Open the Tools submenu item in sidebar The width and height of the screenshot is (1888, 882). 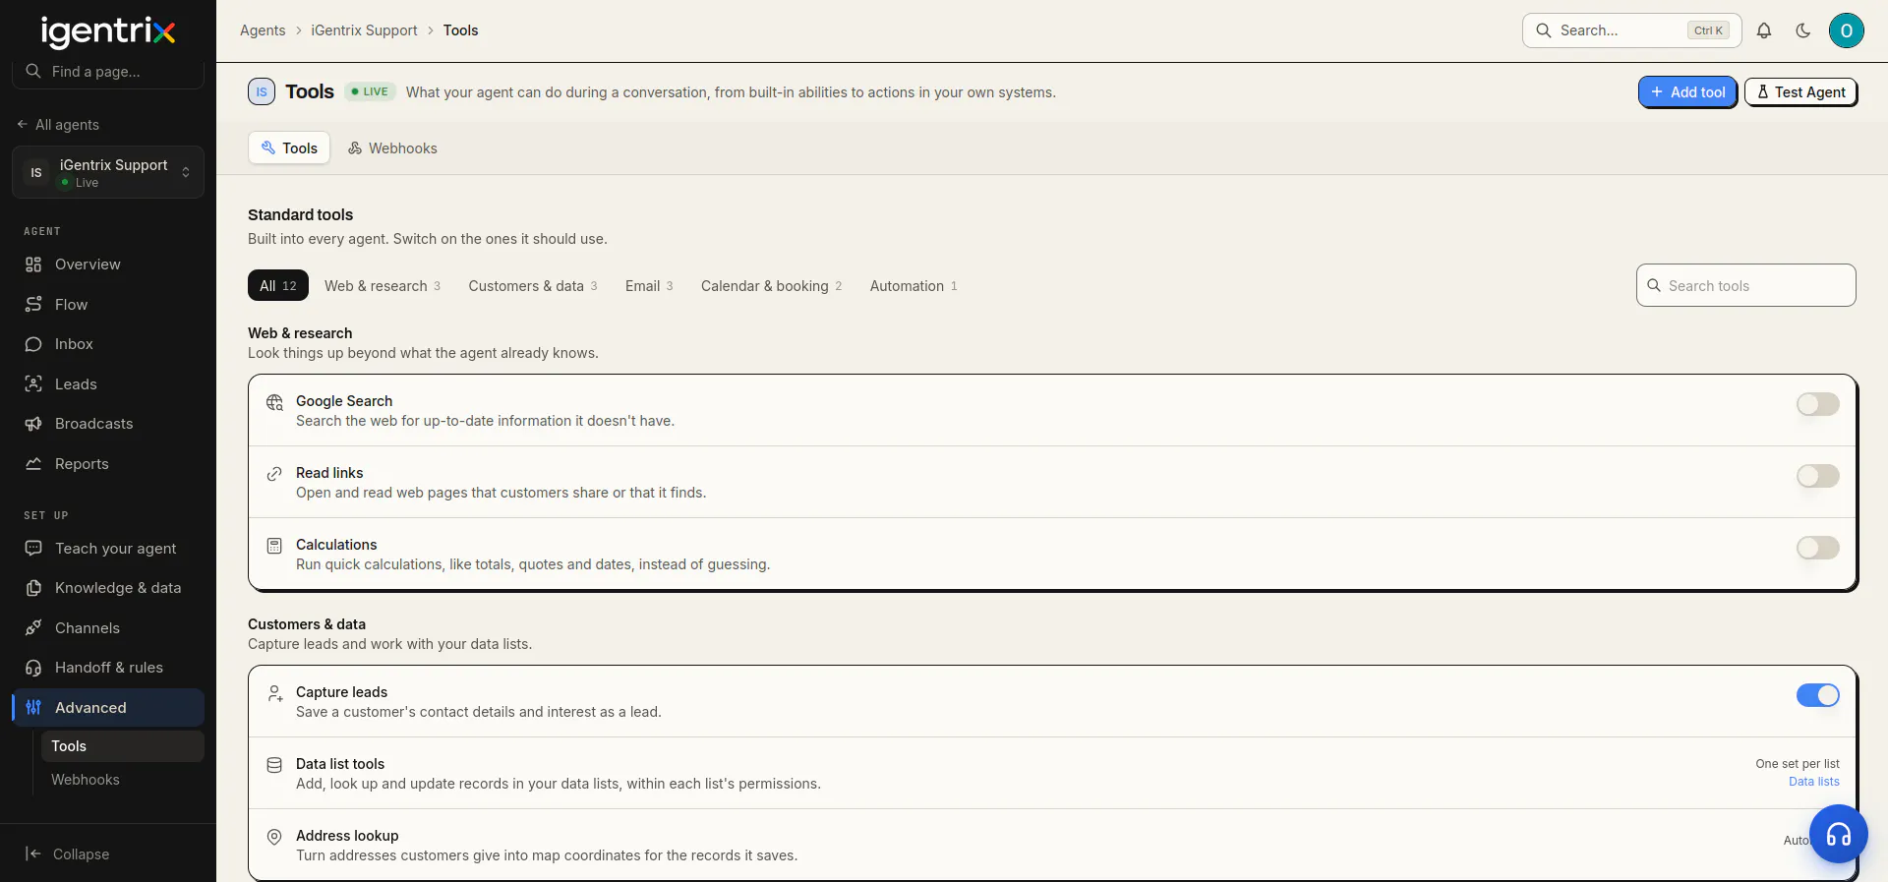[x=122, y=746]
